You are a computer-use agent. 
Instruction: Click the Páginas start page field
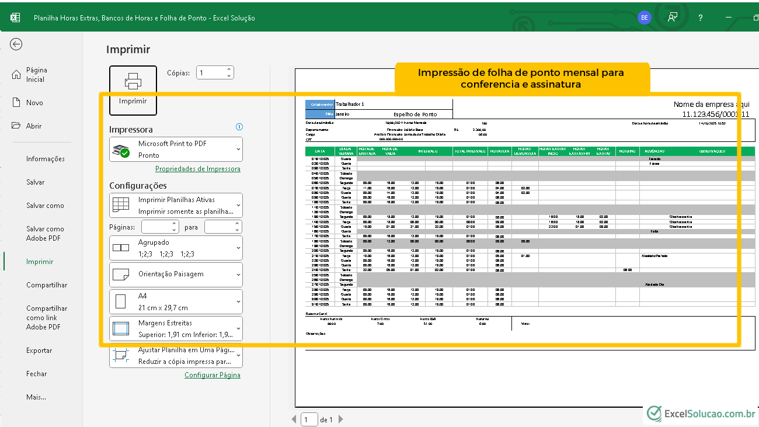point(156,227)
